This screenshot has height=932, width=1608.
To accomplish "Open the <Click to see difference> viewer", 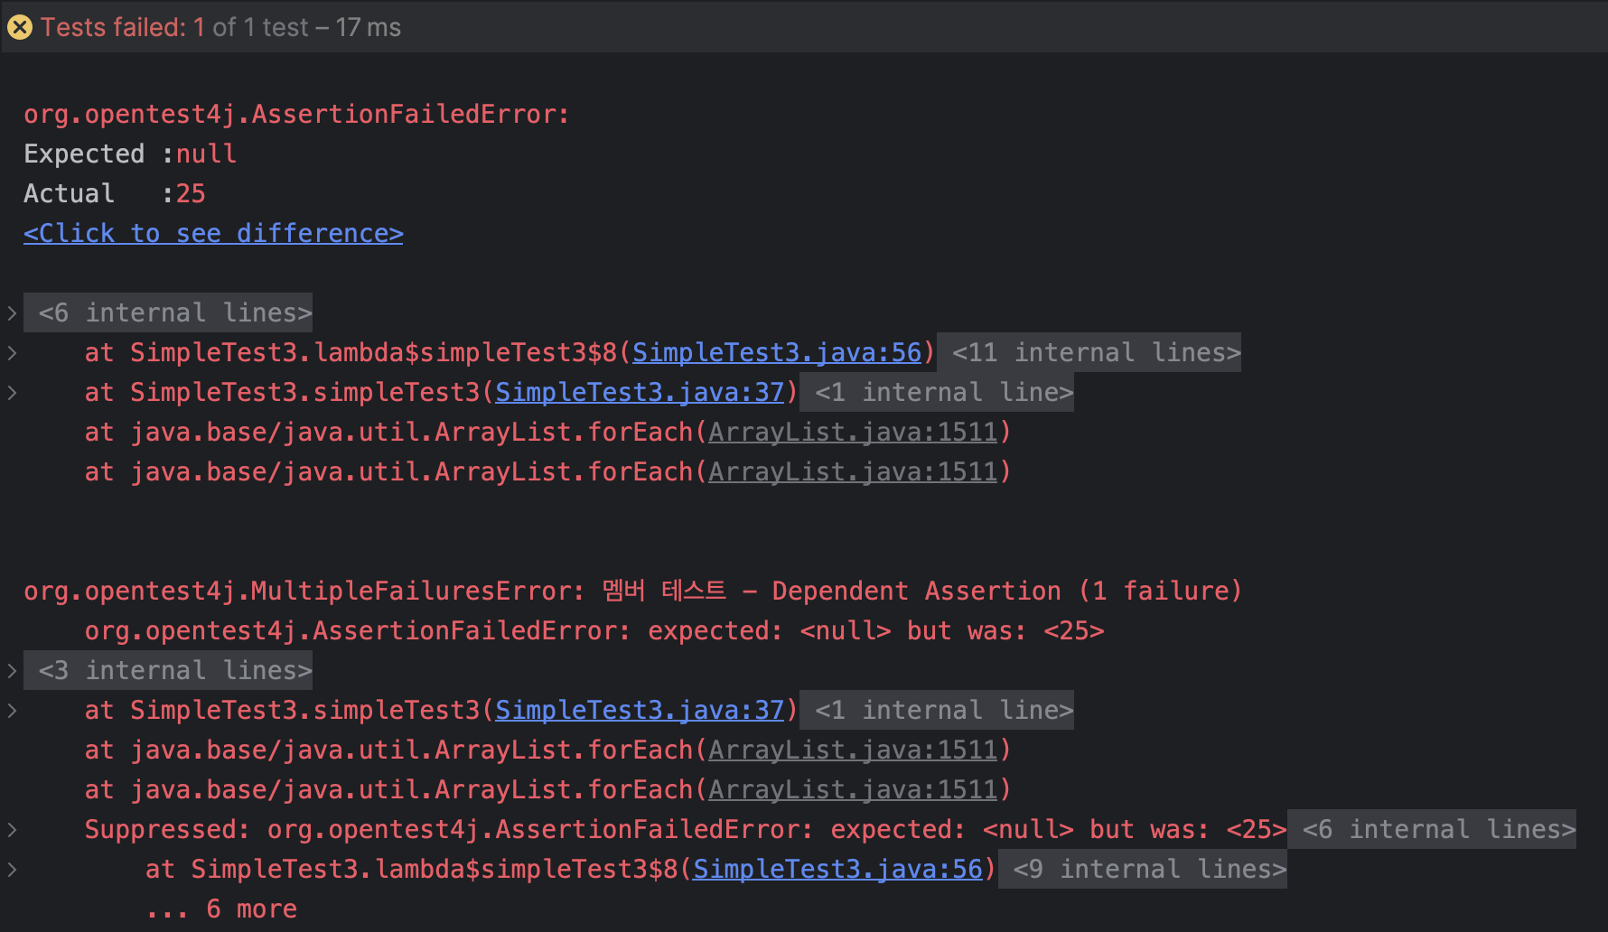I will 212,232.
